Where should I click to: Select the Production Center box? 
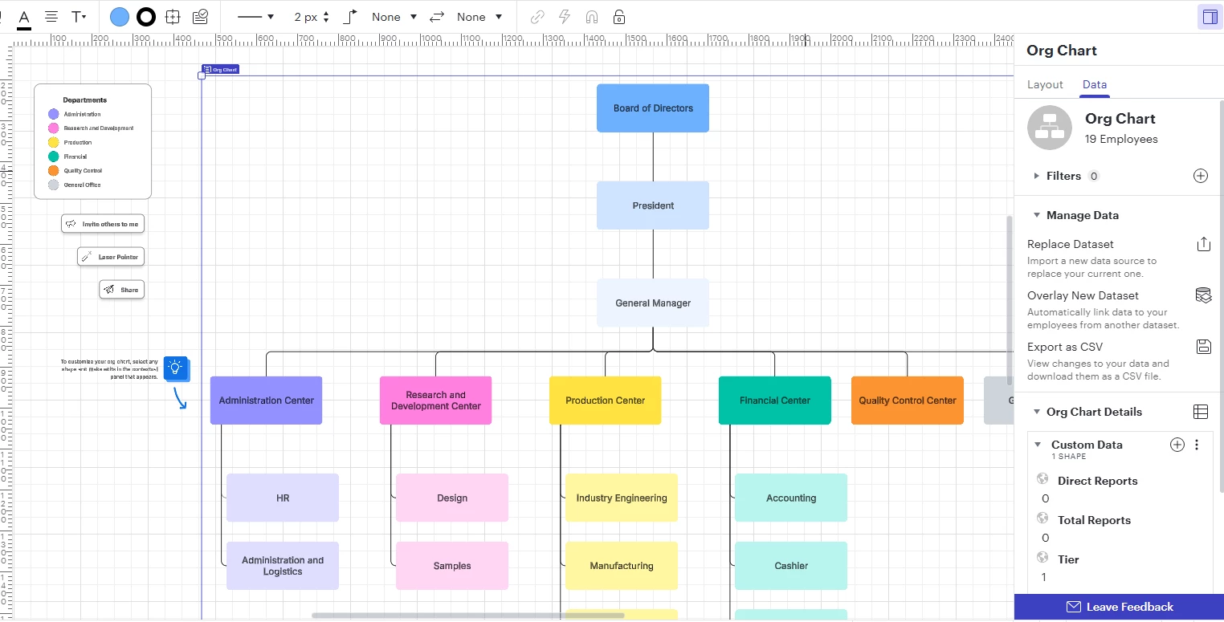pyautogui.click(x=605, y=400)
